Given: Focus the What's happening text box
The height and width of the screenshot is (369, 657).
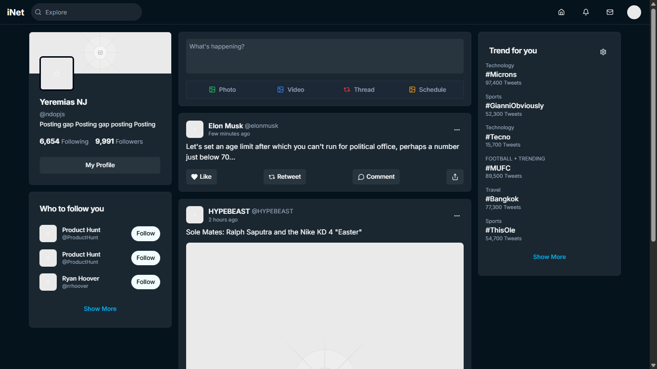Looking at the screenshot, I should pos(325,56).
